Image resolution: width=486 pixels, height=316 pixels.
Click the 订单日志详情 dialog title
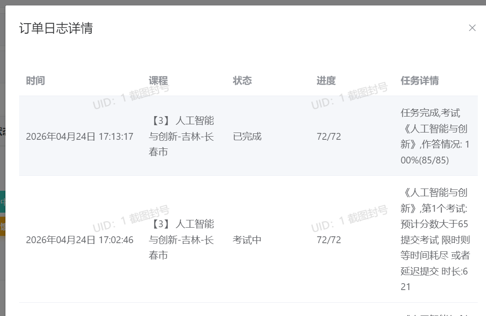(x=56, y=28)
